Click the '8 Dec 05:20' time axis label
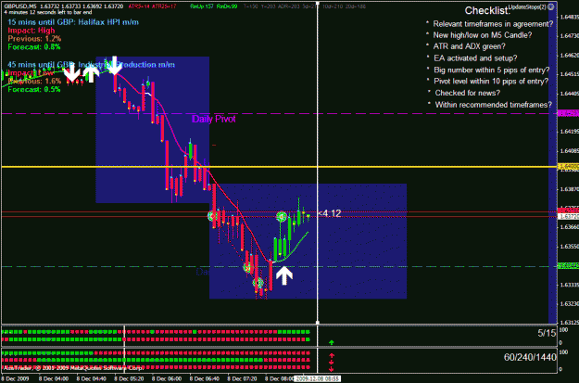This screenshot has width=579, height=383. (x=128, y=379)
